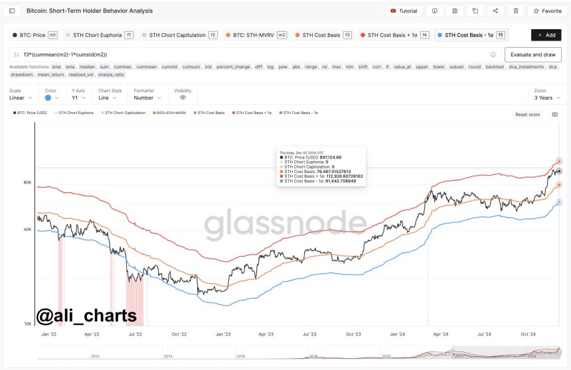Expand the Zoom 3 Years dropdown

[547, 97]
